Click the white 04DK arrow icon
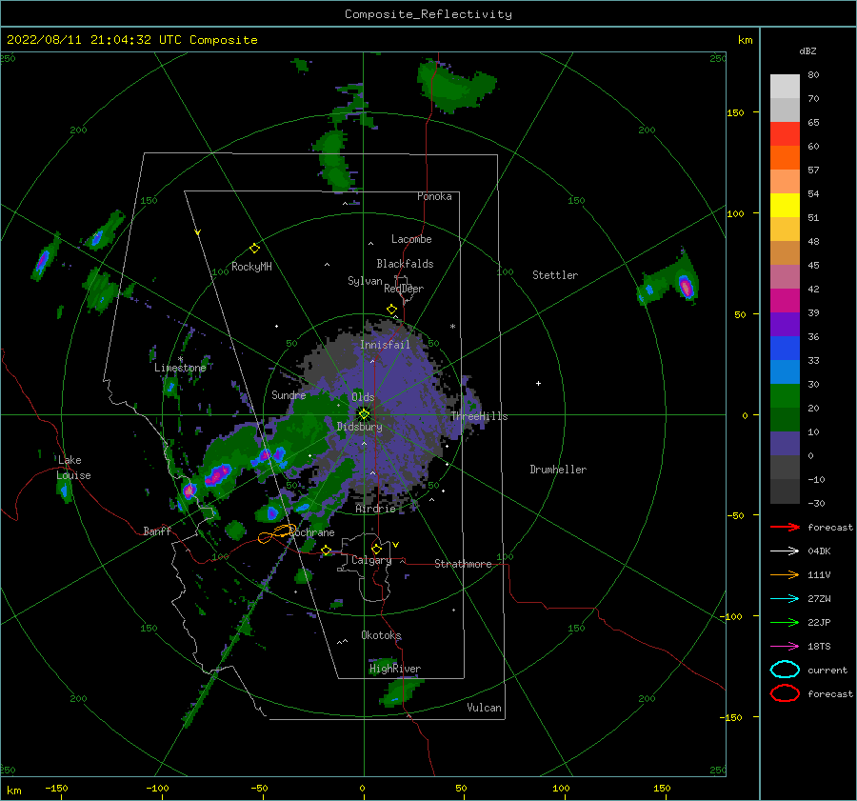 point(785,551)
